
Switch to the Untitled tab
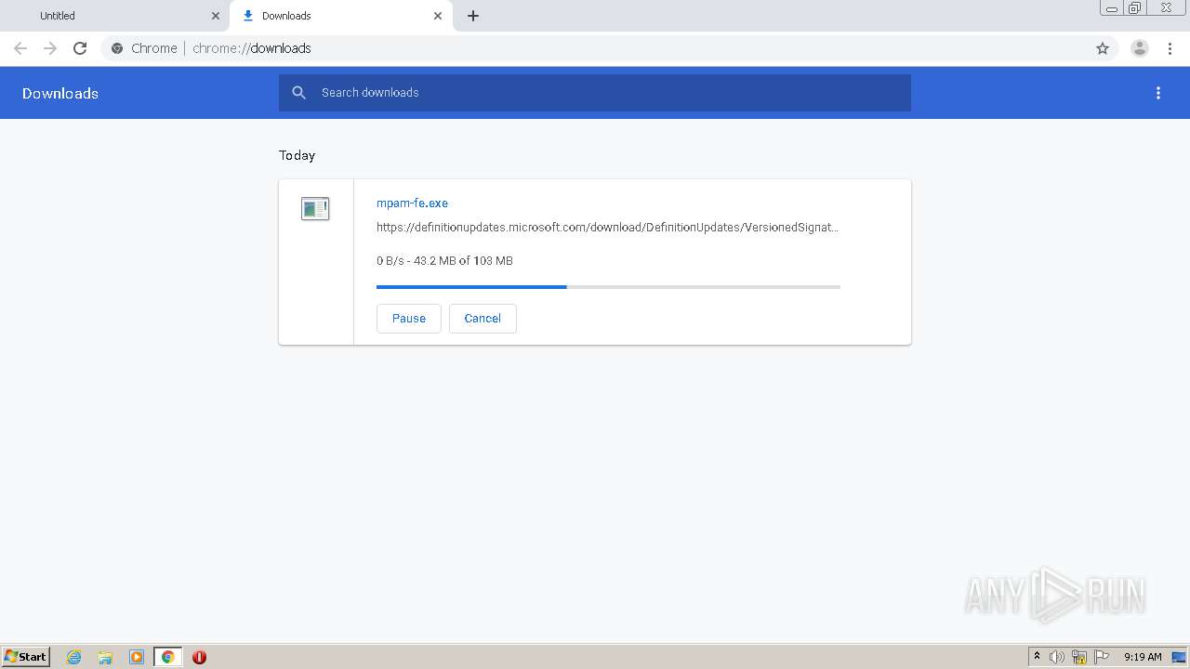(115, 16)
